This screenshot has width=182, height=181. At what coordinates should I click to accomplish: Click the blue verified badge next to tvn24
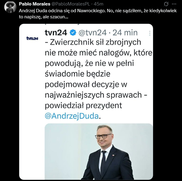[x=73, y=32]
